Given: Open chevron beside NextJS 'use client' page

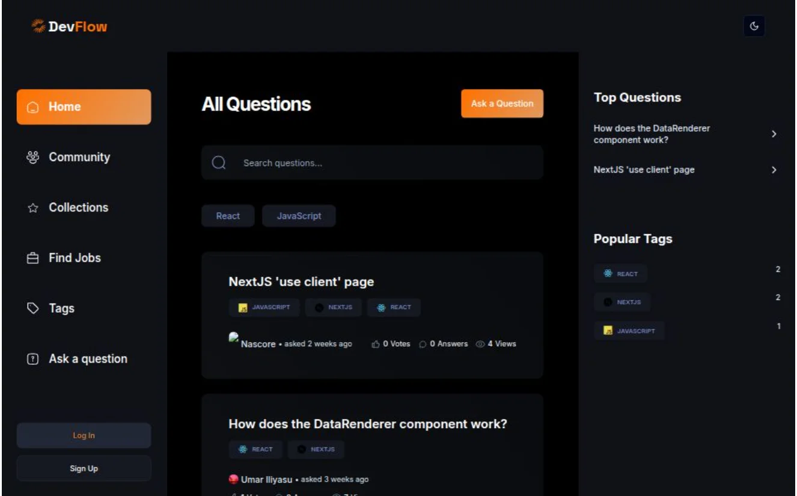Looking at the screenshot, I should (x=774, y=170).
